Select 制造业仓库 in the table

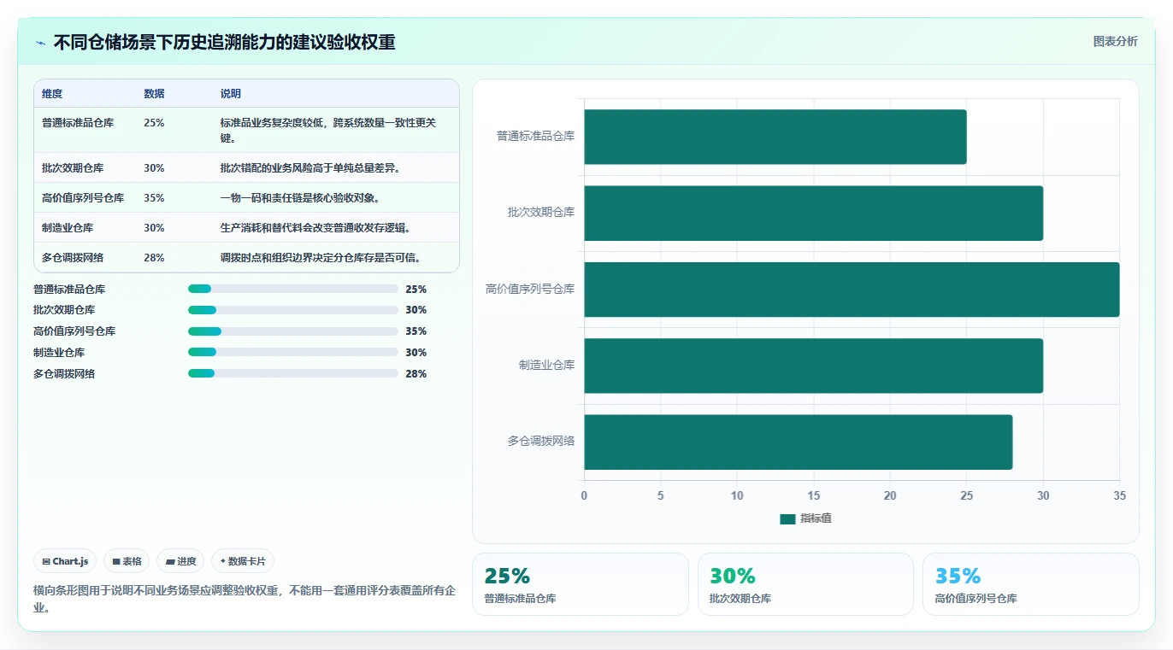click(x=68, y=228)
